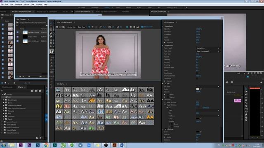The height and width of the screenshot is (148, 264).
Task: Align title text right
Action: [134, 27]
